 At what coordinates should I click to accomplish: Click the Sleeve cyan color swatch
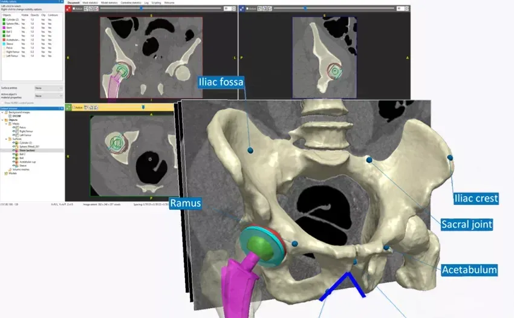(4, 44)
